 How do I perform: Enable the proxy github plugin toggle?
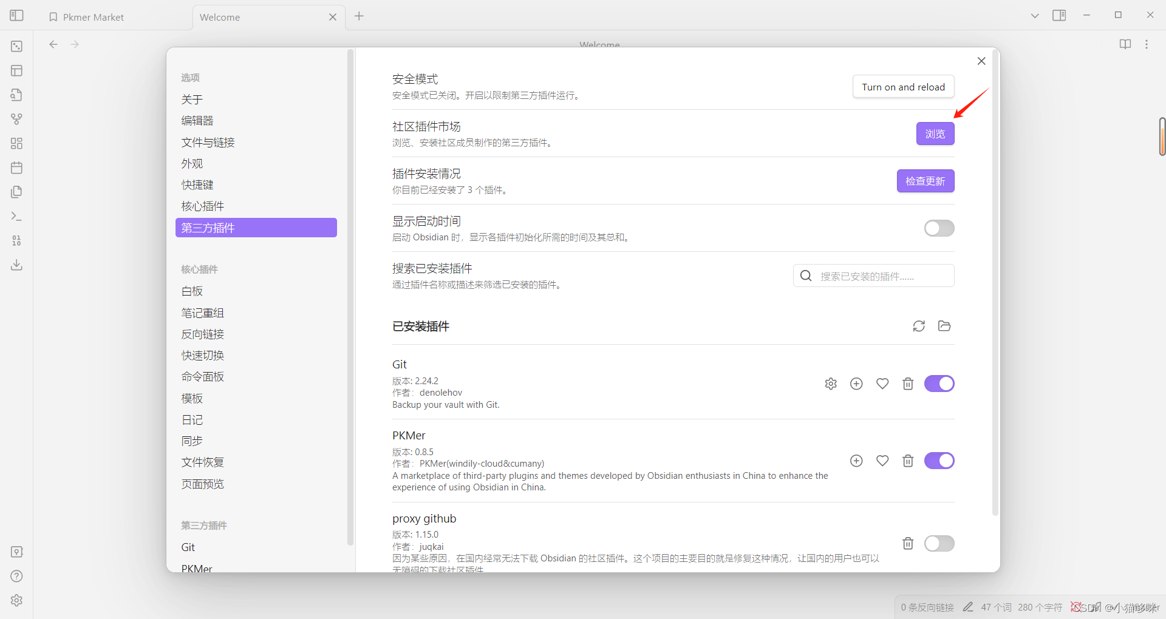(939, 543)
